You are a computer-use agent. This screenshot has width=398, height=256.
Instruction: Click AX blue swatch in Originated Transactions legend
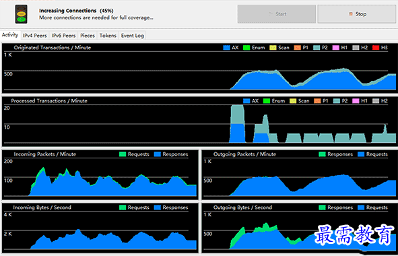(226, 48)
